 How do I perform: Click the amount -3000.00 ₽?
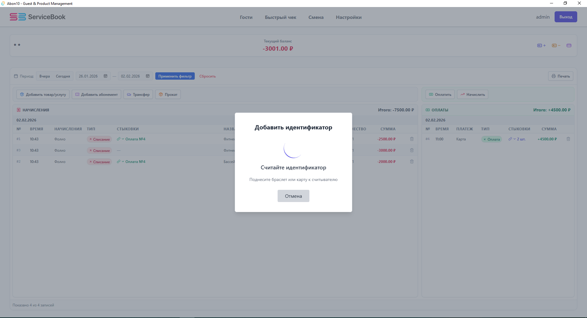[386, 150]
